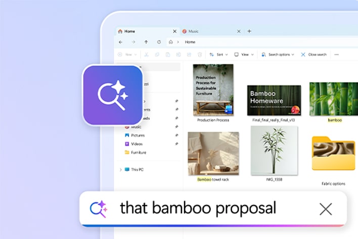Unpin Videos using its pin icon
Screen dimensions: 358x239
tap(176, 144)
